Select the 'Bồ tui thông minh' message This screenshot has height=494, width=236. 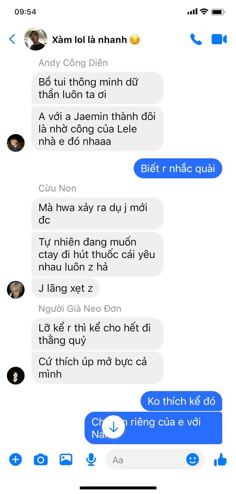tap(97, 88)
